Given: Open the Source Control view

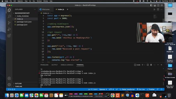Looking at the screenshot, I should coord(9,23).
